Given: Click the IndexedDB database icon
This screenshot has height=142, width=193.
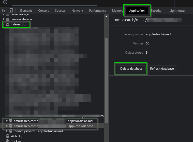Looking at the screenshot, I should (8, 24).
